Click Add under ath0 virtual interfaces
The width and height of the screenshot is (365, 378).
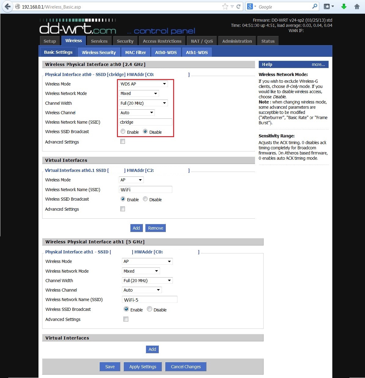pyautogui.click(x=136, y=228)
